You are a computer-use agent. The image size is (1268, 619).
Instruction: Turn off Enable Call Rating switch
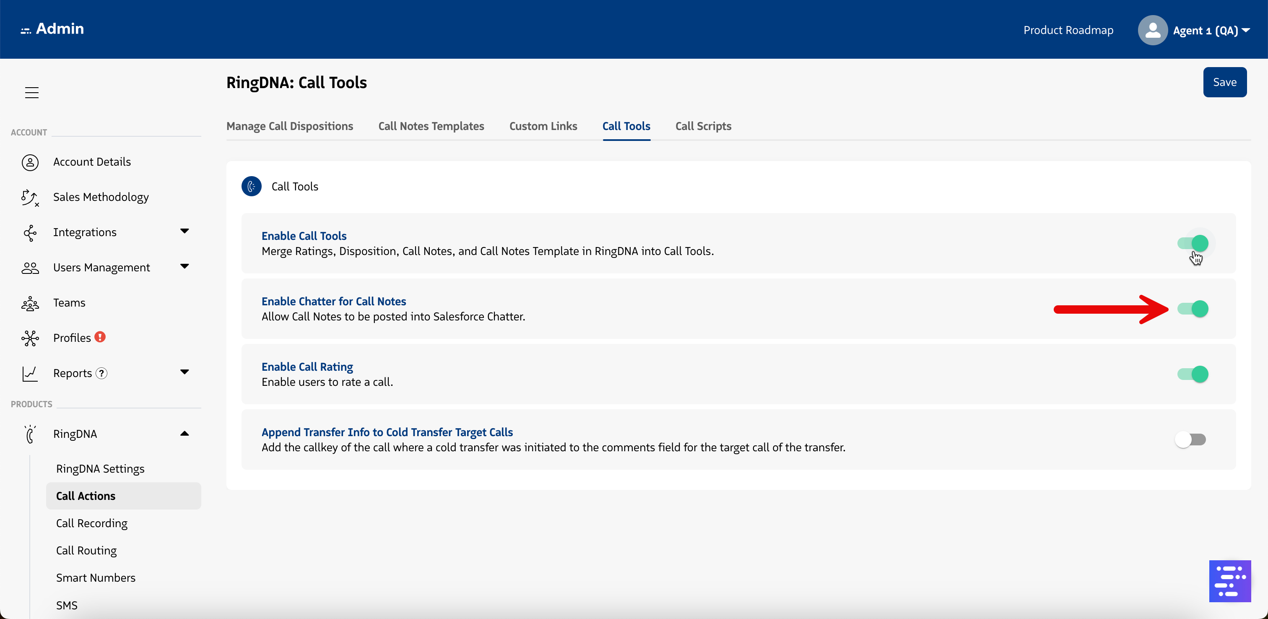coord(1193,374)
